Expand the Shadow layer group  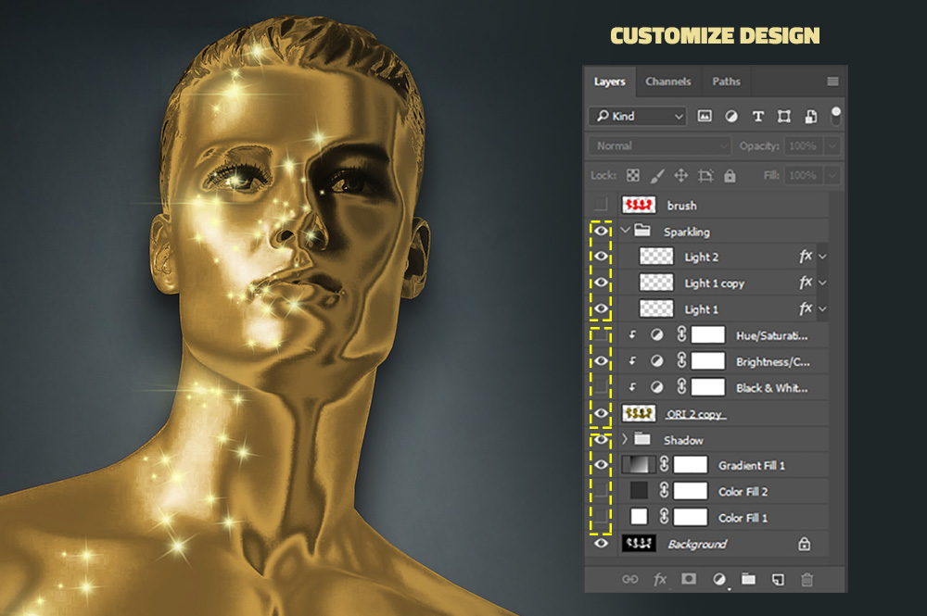[626, 440]
